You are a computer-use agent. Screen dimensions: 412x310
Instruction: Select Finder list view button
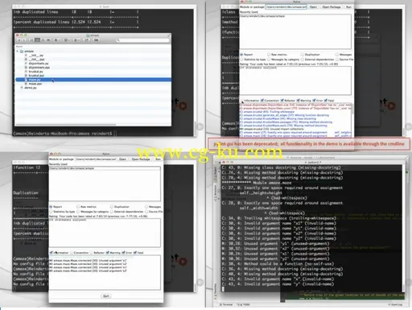click(37, 40)
